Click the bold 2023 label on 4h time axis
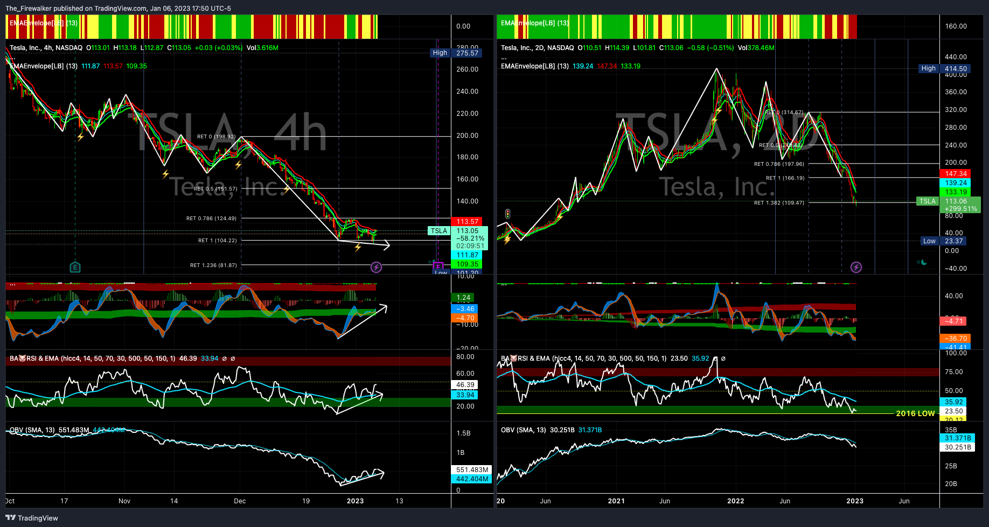989x527 pixels. pyautogui.click(x=355, y=501)
